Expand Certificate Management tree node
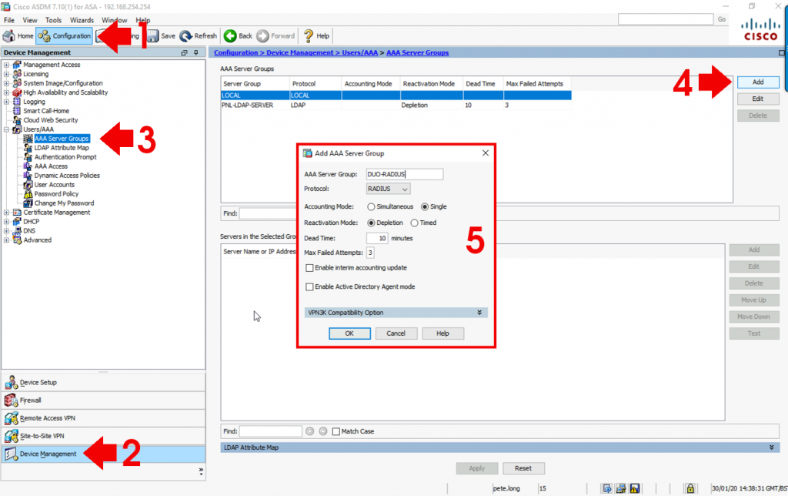The width and height of the screenshot is (788, 496). (x=6, y=213)
